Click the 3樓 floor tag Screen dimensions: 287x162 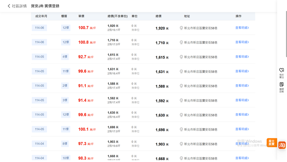point(65,100)
